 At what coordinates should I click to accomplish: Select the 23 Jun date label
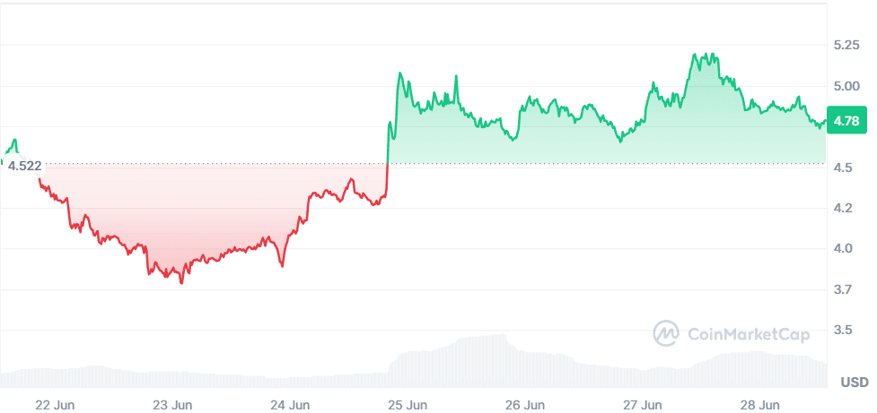171,403
